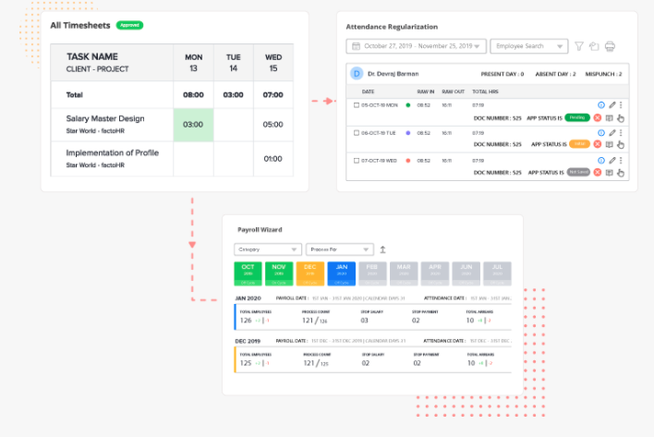Click the filter funnel icon in Attendance Regularization
This screenshot has width=654, height=437.
tap(579, 46)
